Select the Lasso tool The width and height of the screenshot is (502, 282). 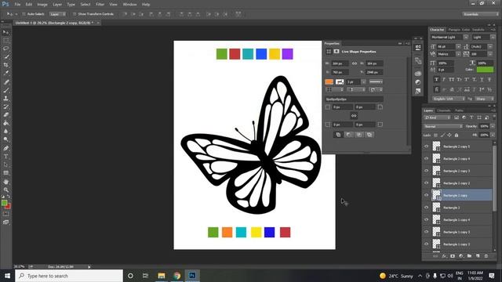click(x=5, y=49)
